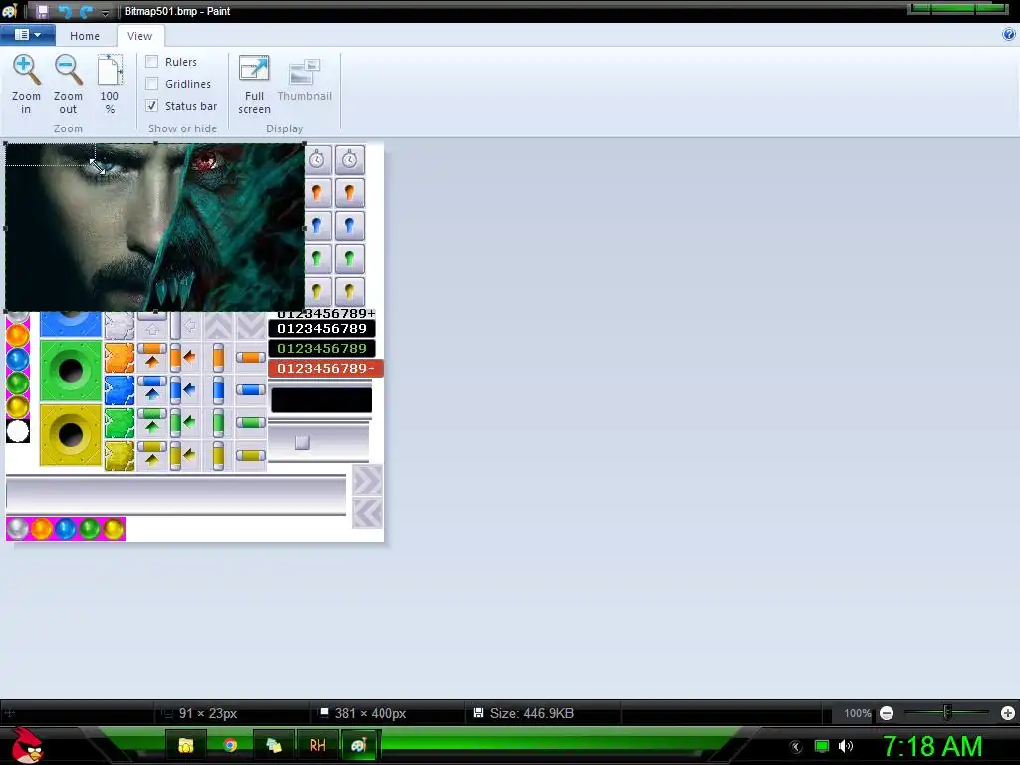The width and height of the screenshot is (1020, 765).
Task: Click the Zoom in magnifier button
Action: pos(26,85)
